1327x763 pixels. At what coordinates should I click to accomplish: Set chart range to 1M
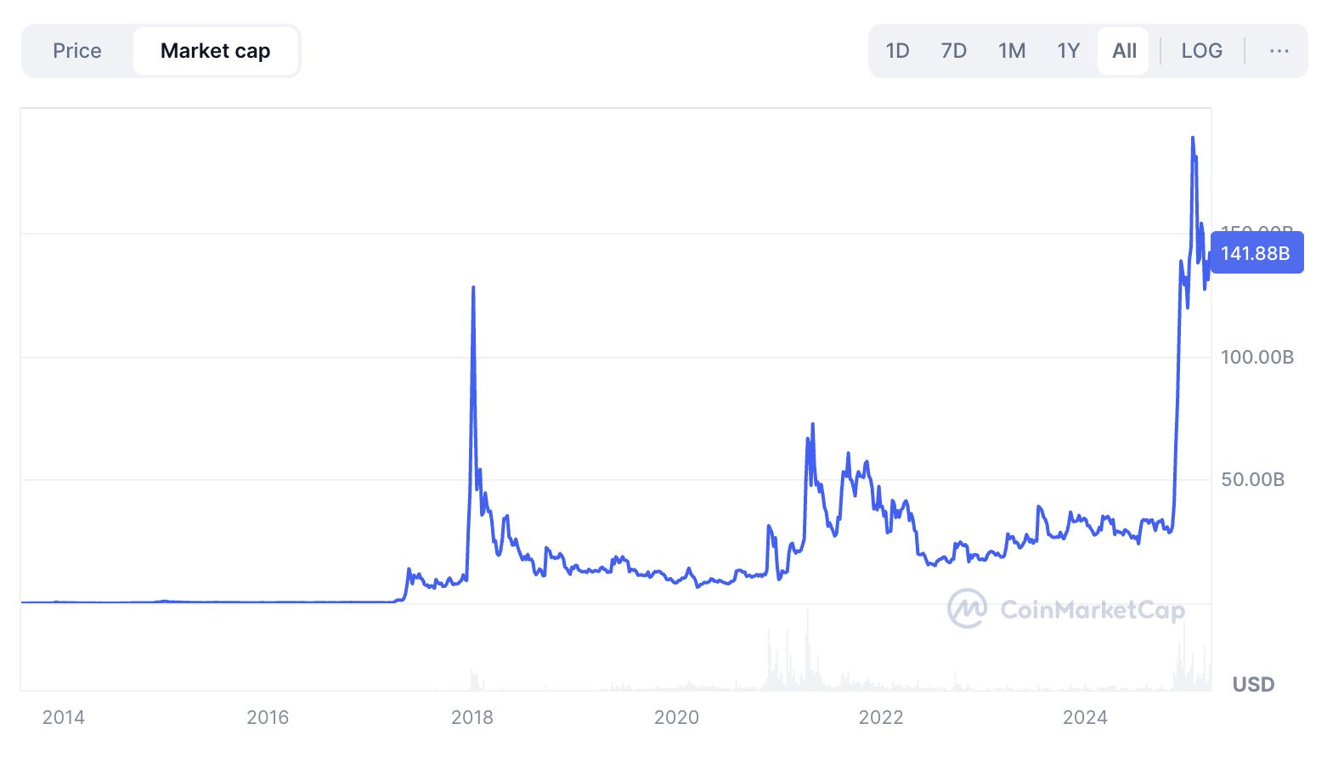click(1012, 51)
